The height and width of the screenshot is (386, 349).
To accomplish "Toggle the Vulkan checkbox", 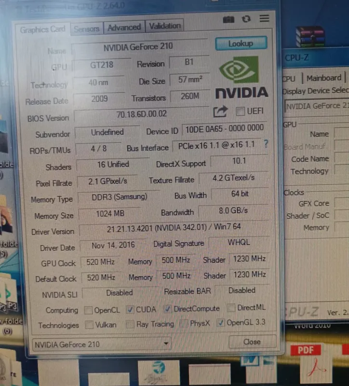I will [89, 325].
